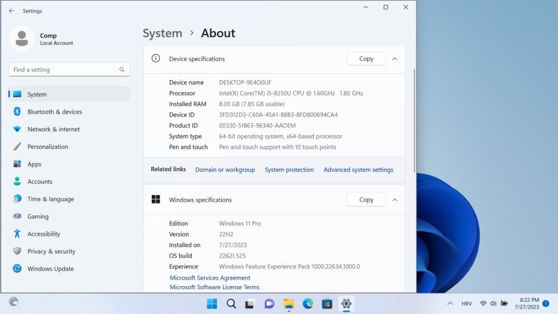Open Microsoft Edge from taskbar
The image size is (558, 314).
click(x=308, y=304)
